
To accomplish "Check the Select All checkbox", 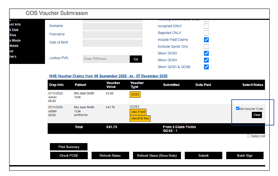I will tap(248, 136).
